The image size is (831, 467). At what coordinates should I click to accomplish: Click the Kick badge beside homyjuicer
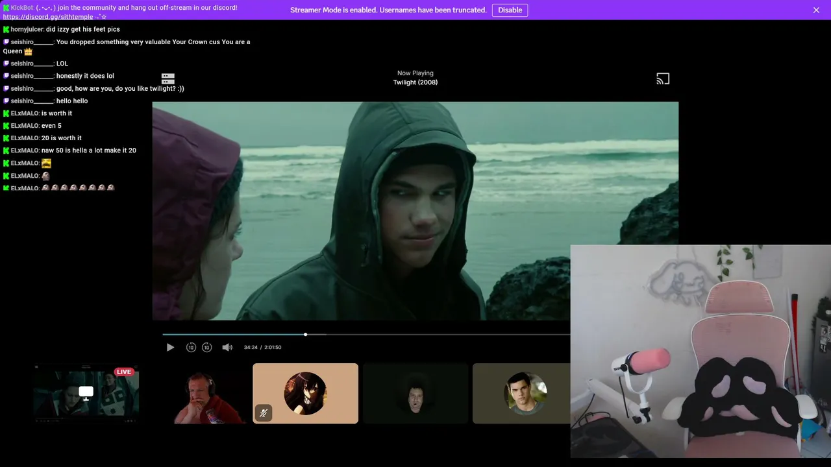tap(6, 29)
